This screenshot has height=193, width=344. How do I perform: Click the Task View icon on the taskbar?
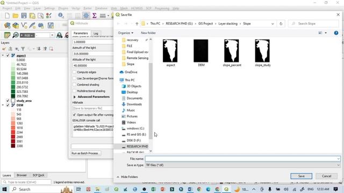78,189
